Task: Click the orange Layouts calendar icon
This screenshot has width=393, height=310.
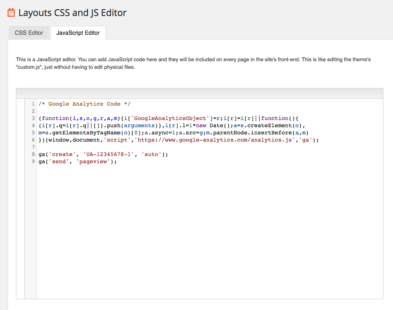Action: point(11,12)
